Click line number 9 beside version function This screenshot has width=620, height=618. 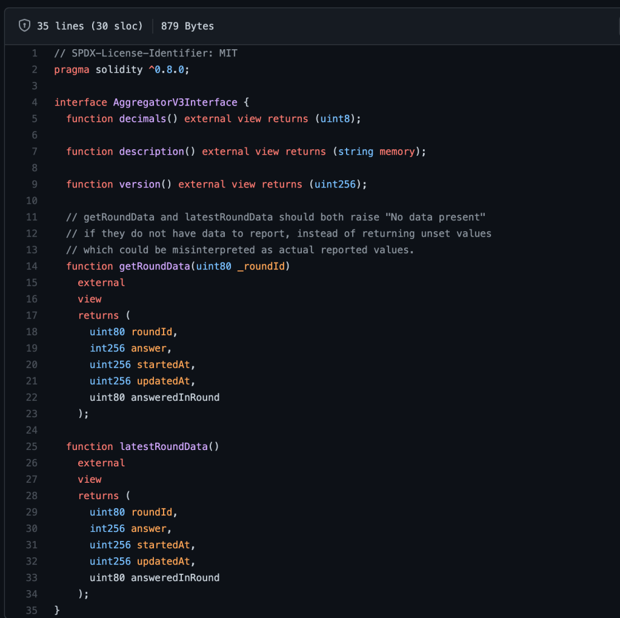coord(34,184)
